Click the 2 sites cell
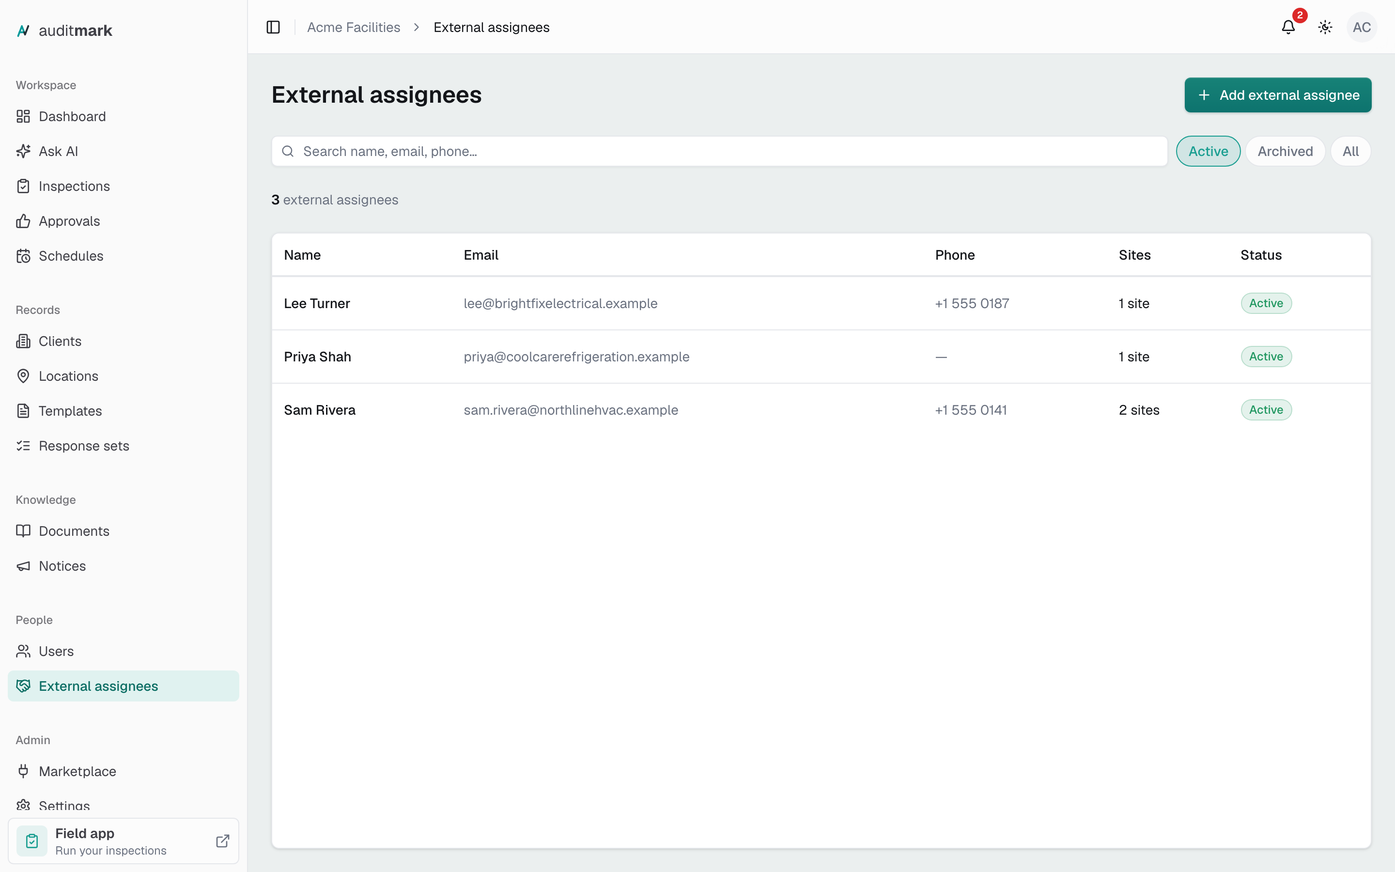The height and width of the screenshot is (872, 1395). pyautogui.click(x=1139, y=410)
